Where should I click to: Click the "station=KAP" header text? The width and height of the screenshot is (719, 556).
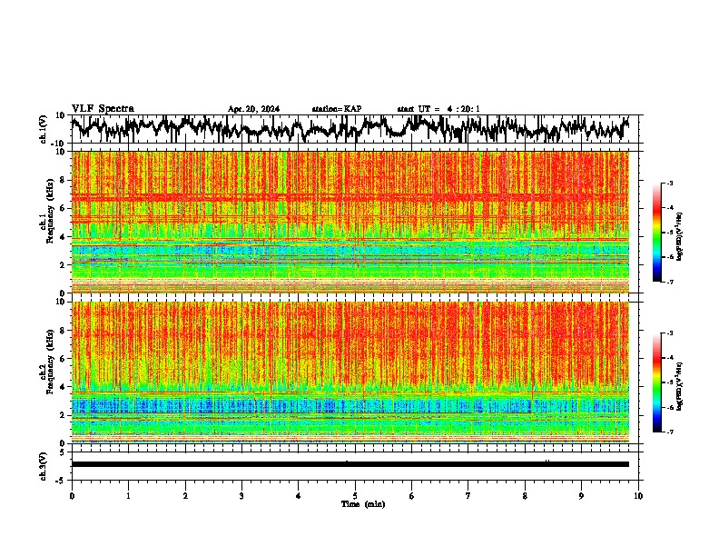pos(337,109)
